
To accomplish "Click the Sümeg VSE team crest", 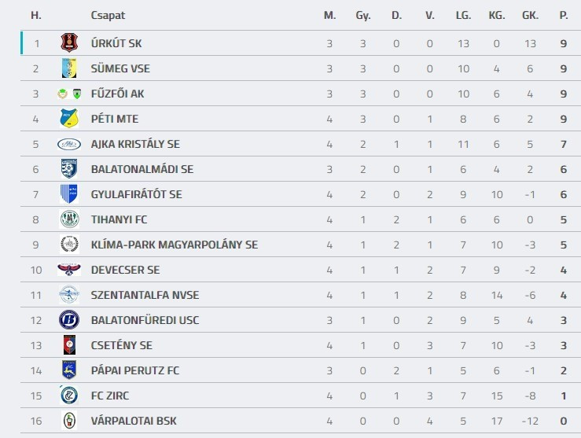I will coord(69,68).
